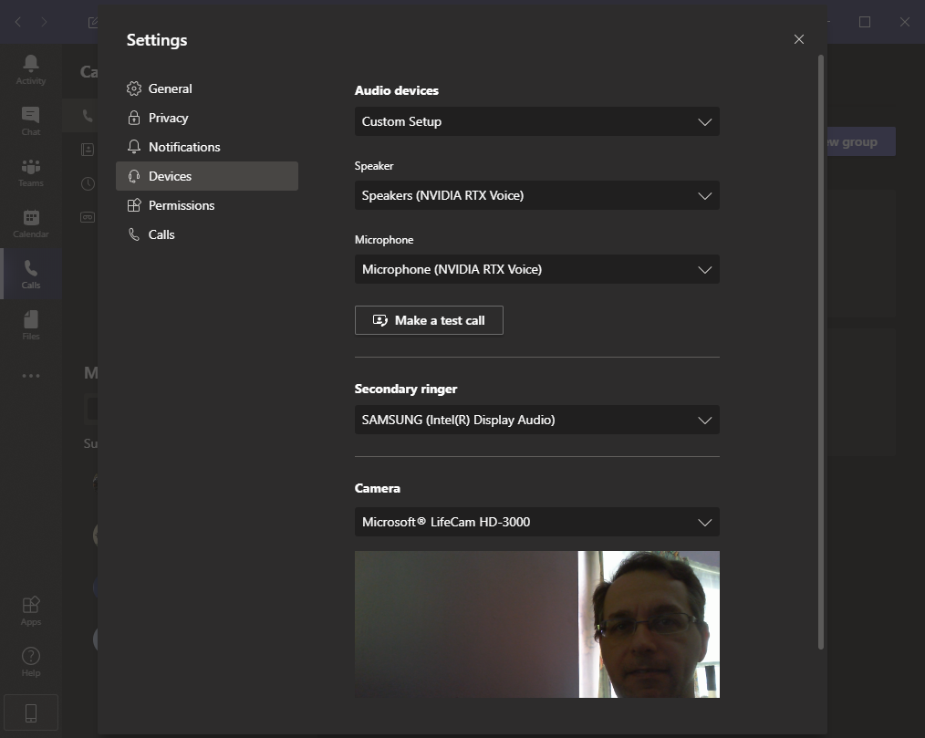Open the Secondary ringer dropdown
The image size is (925, 738).
pyautogui.click(x=536, y=420)
